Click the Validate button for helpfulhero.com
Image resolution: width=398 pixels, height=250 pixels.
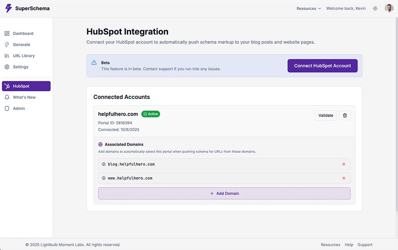tap(326, 115)
